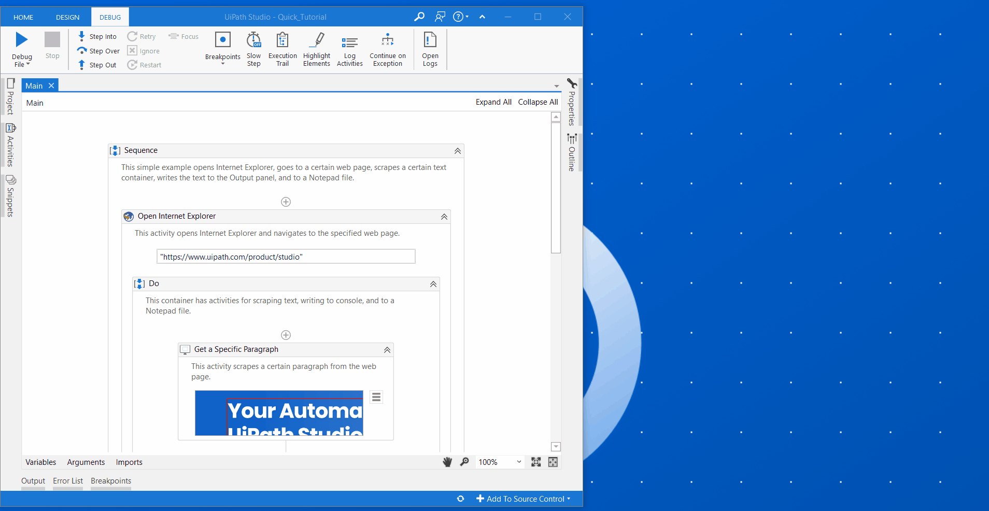Open the Activities side panel
989x511 pixels.
[x=10, y=145]
